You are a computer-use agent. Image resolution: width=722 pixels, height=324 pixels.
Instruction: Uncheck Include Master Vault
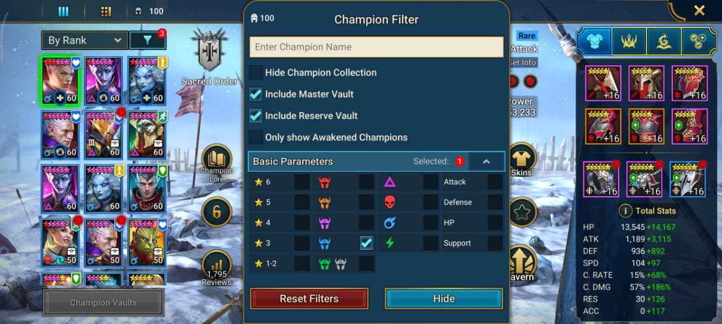[256, 94]
